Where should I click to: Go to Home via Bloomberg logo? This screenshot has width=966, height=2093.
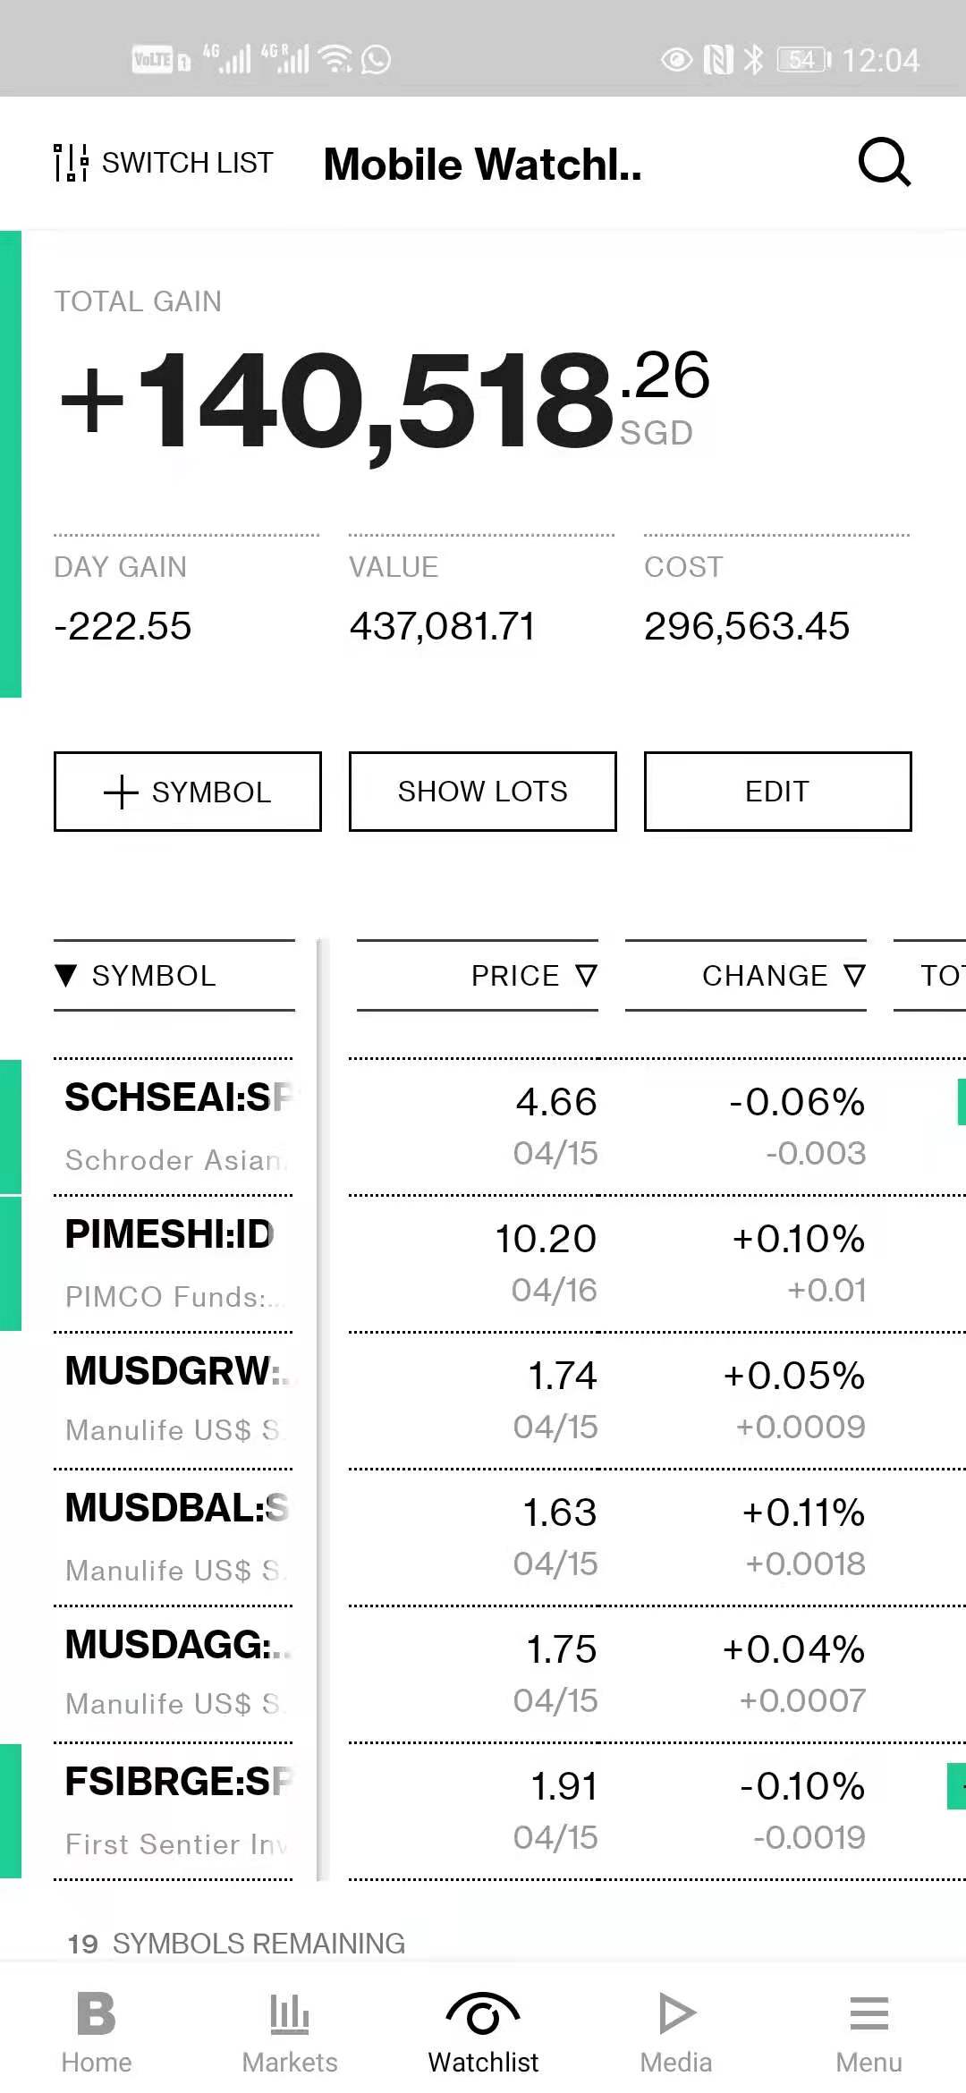coord(96,2014)
